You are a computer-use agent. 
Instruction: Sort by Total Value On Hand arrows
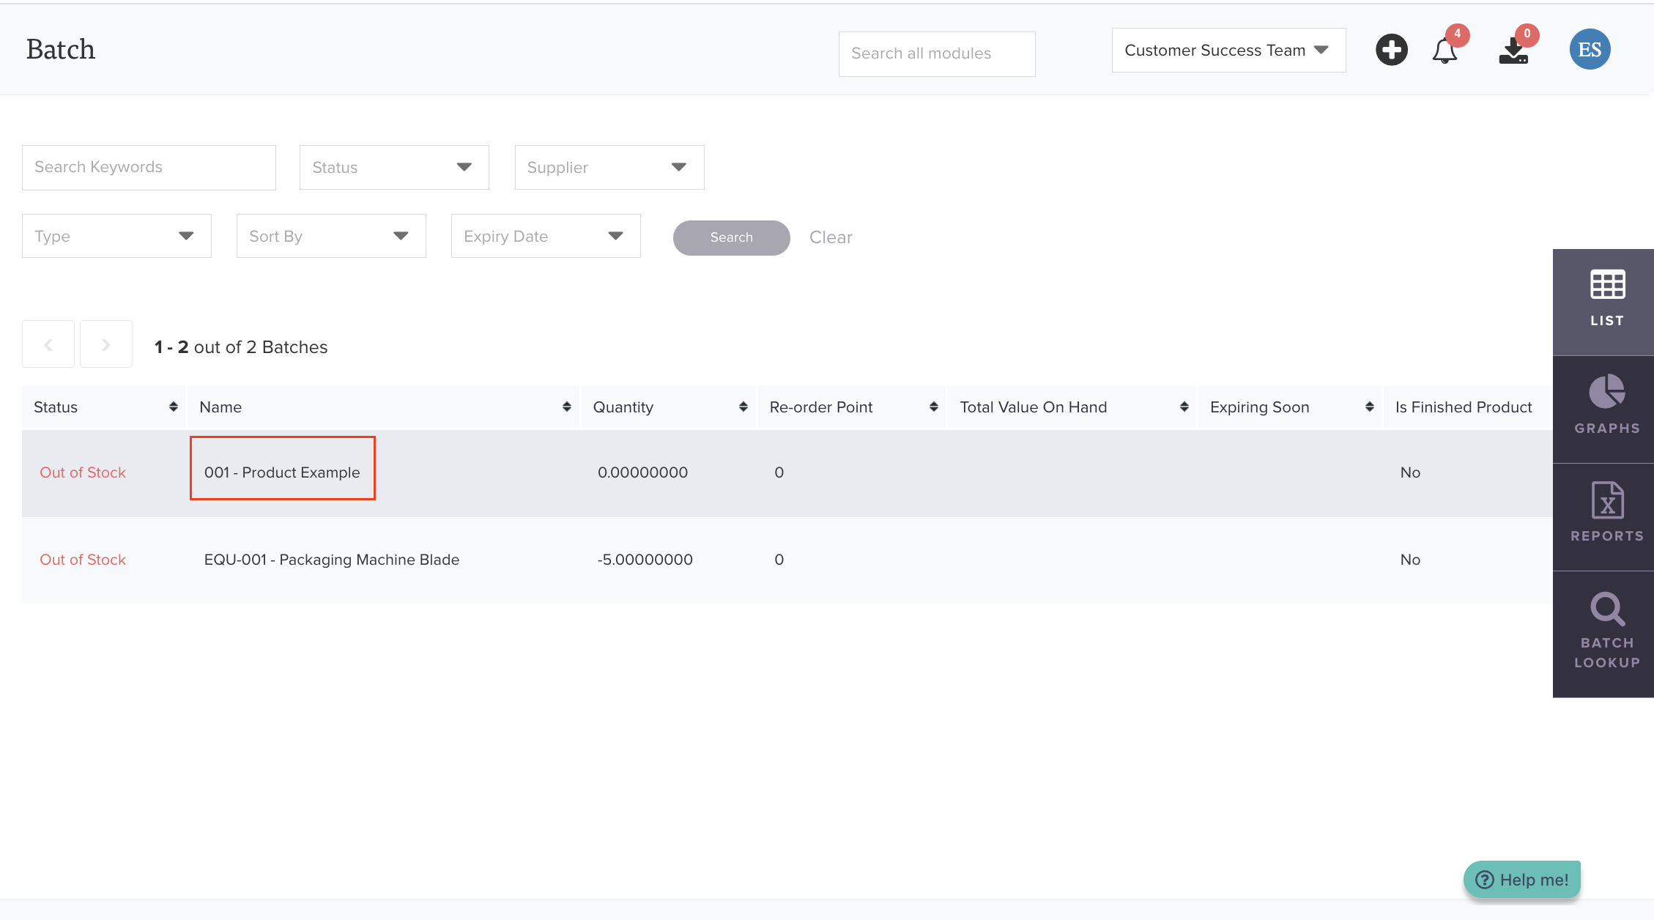1184,407
